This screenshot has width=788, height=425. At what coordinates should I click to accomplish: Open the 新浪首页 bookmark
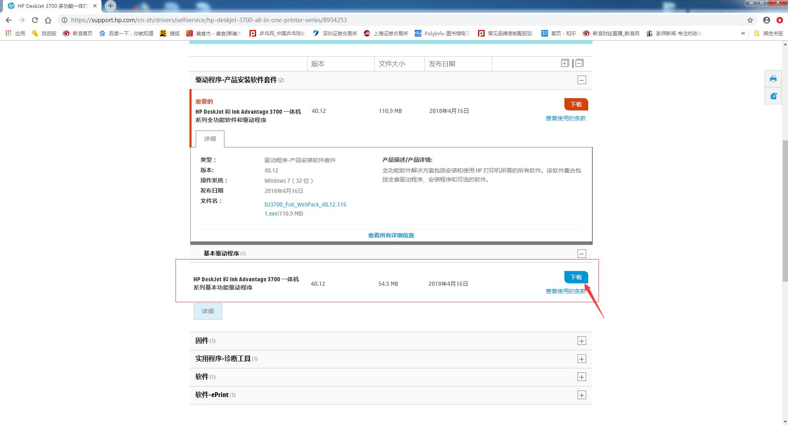click(x=78, y=33)
